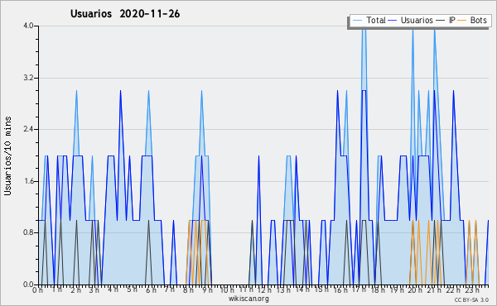Click the '0.8' y-axis value
The image size is (497, 306).
pos(28,233)
